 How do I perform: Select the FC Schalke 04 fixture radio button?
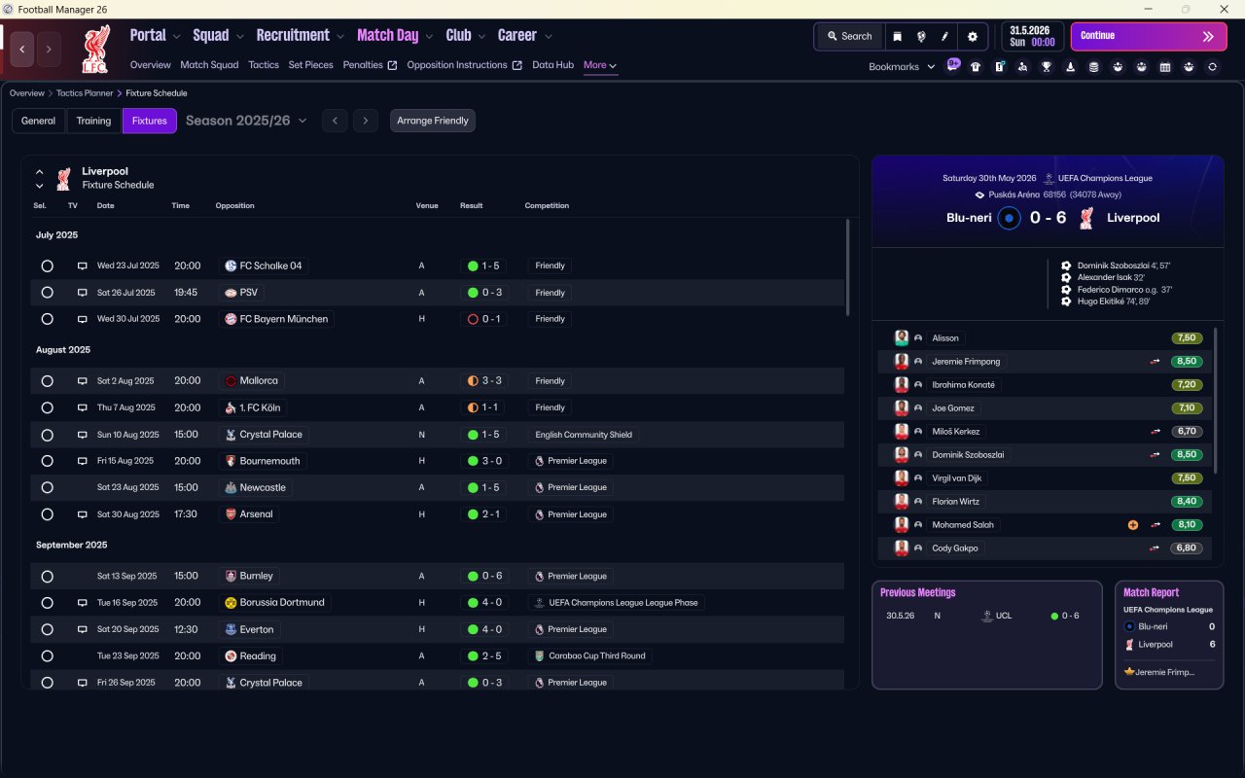[x=47, y=265]
